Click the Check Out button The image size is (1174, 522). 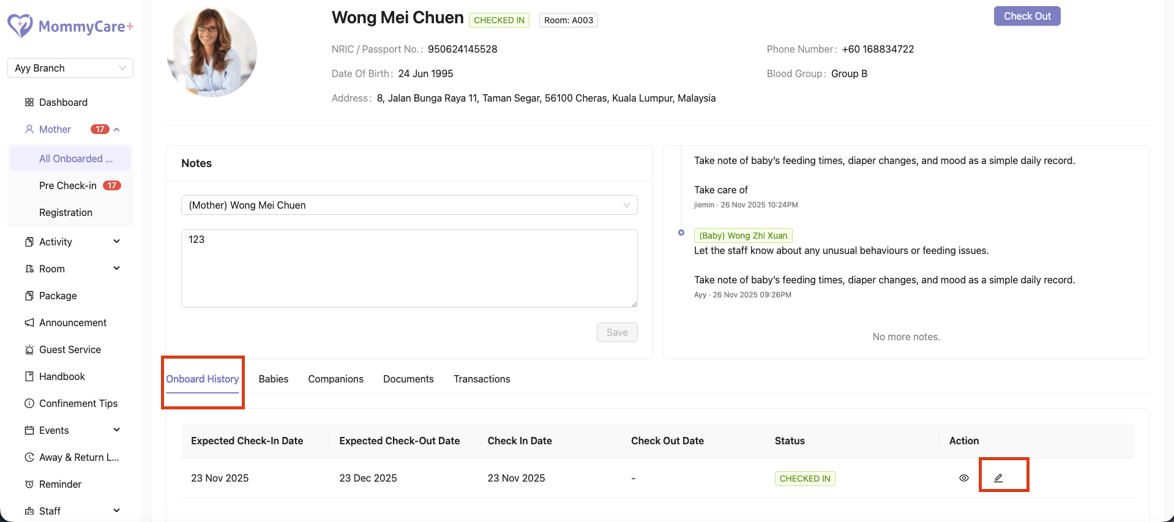pyautogui.click(x=1027, y=16)
